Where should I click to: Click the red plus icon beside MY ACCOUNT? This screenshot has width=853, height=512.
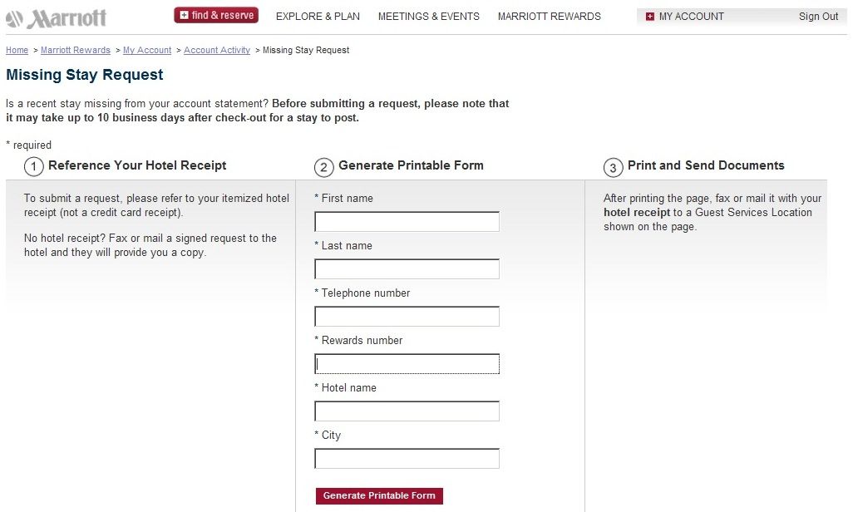(649, 17)
